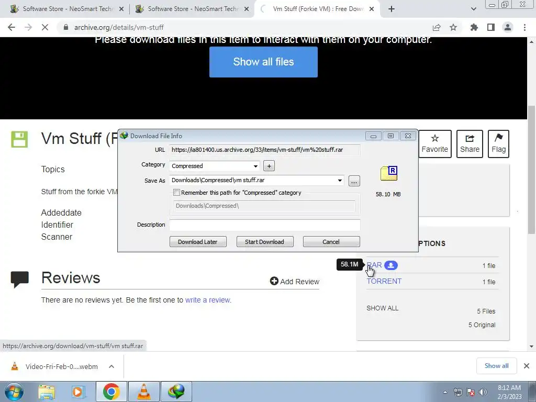This screenshot has width=536, height=402.
Task: Click the Flag button
Action: 498,144
